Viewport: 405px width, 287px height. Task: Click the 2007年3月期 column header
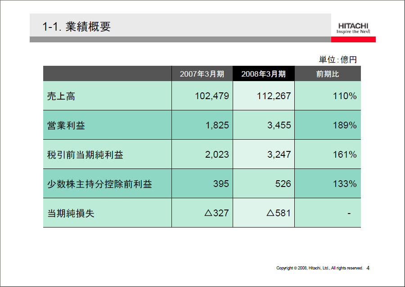click(x=202, y=74)
